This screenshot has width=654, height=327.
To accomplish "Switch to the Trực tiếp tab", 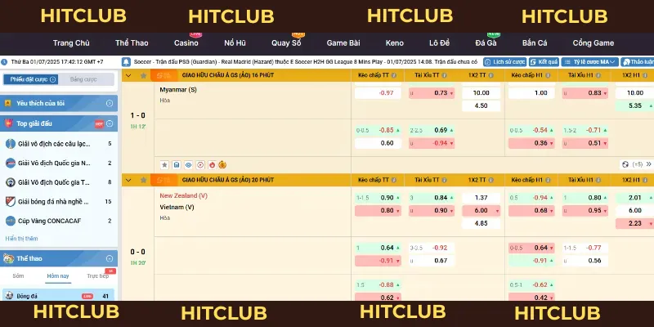I will (97, 276).
